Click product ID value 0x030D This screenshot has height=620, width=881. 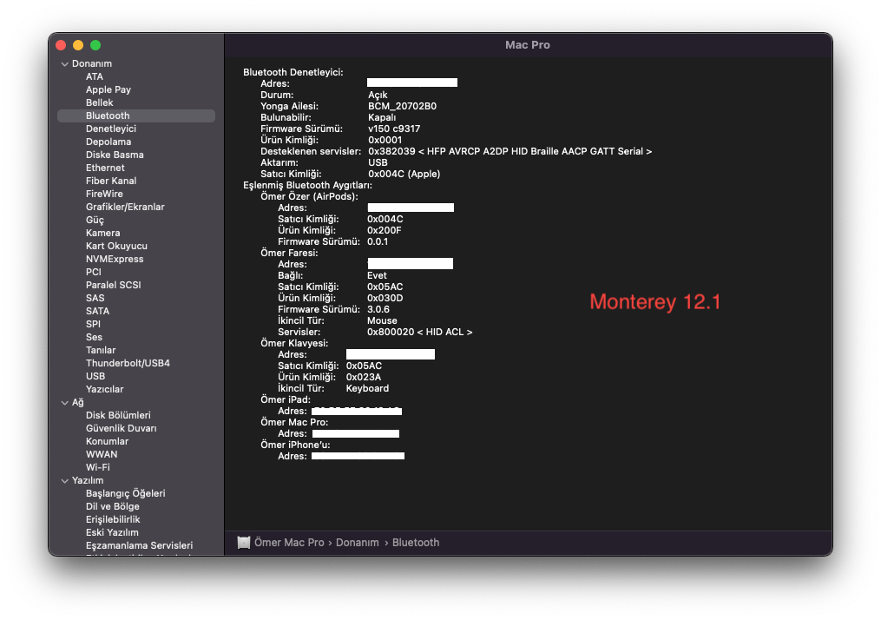(x=385, y=298)
